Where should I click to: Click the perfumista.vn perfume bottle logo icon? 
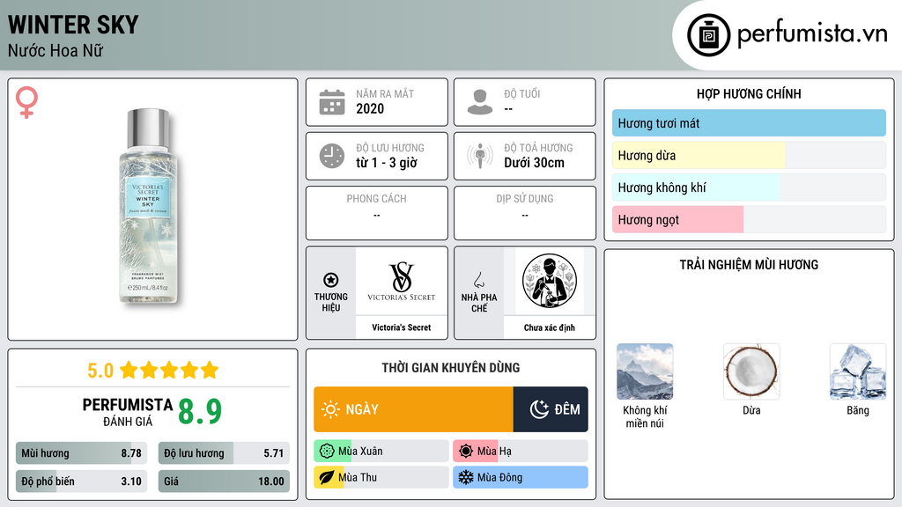(x=708, y=35)
